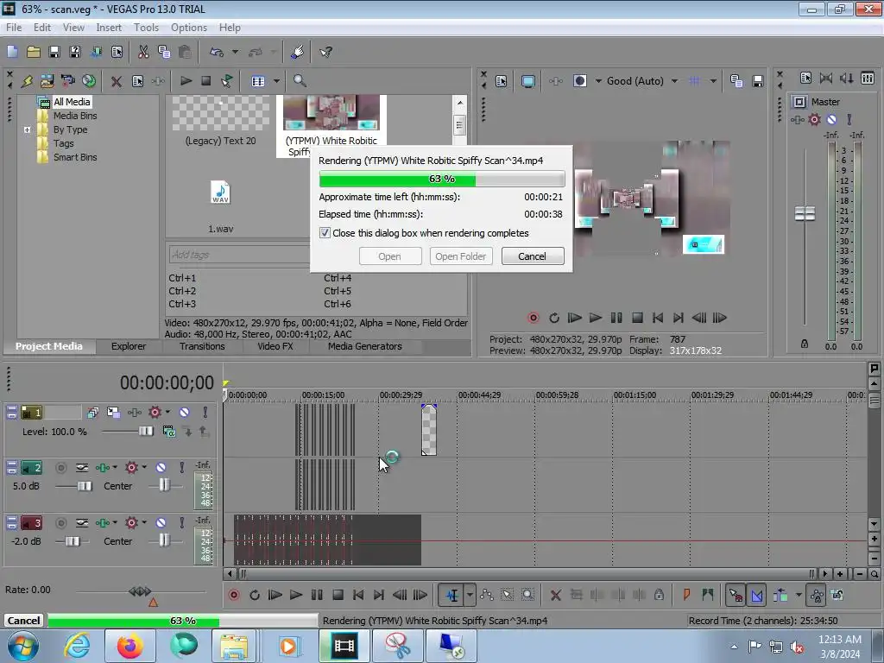Click the volume slider on audio track 3
Screen dimensions: 884x663
[x=73, y=541]
